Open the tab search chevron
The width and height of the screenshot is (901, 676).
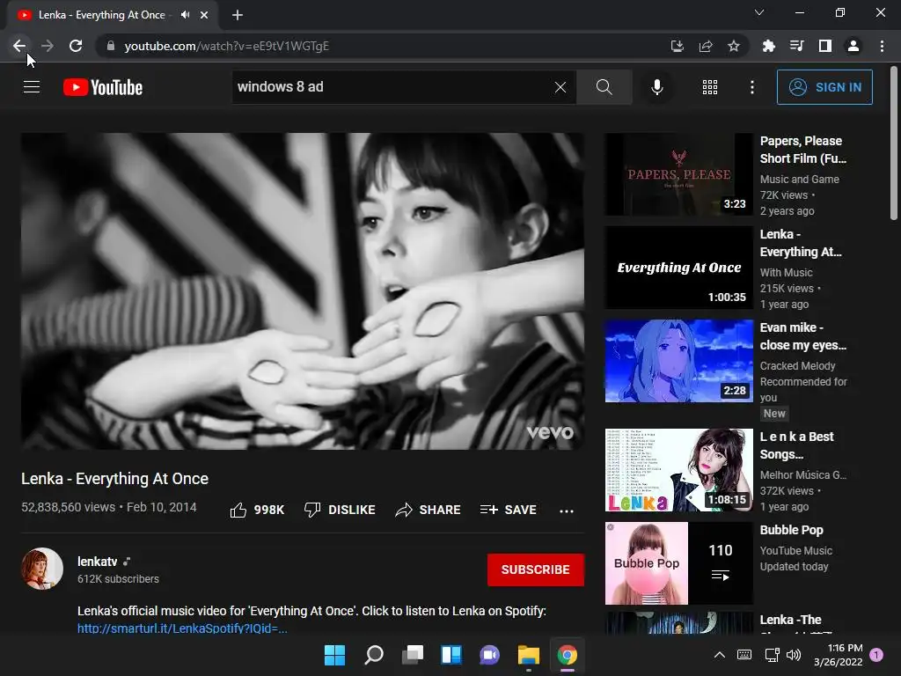click(759, 12)
